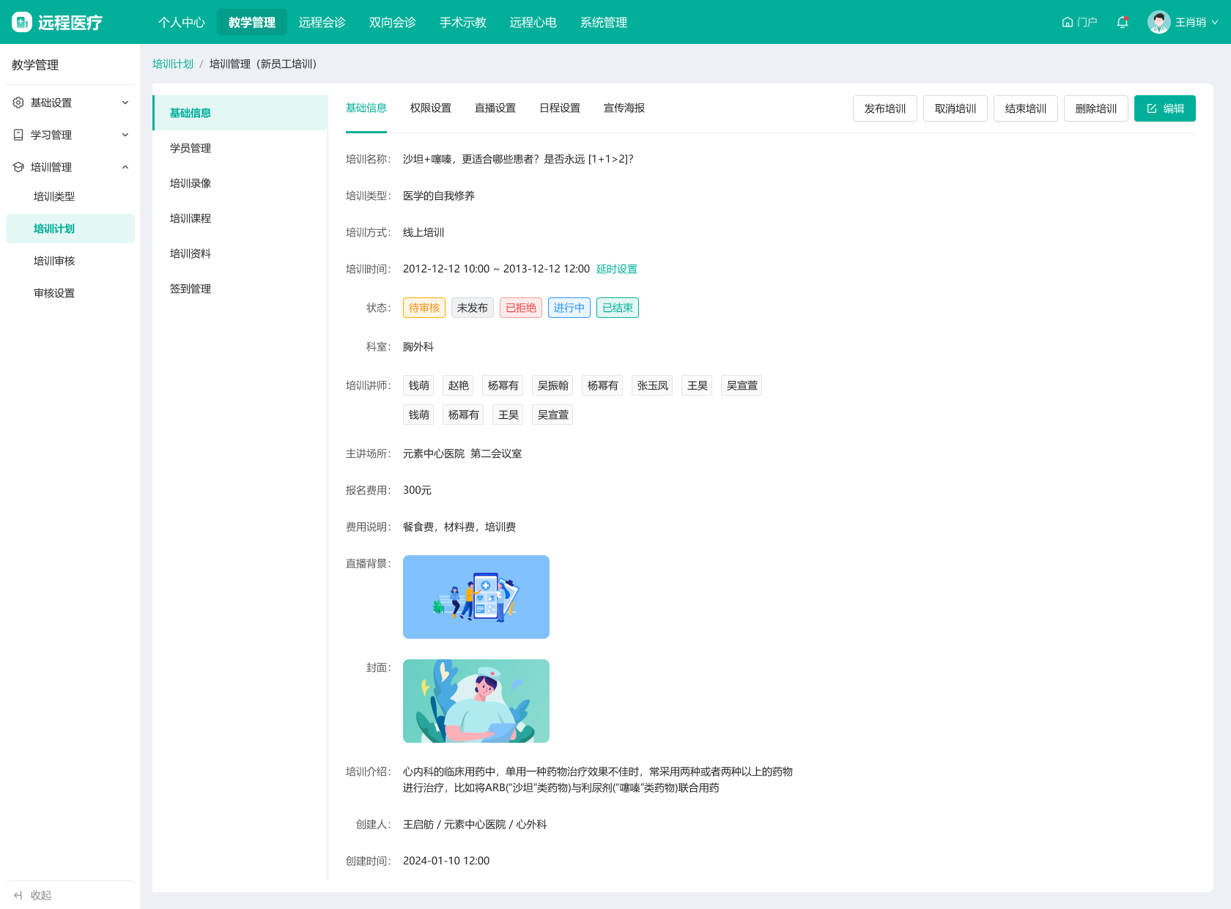Click the 收起 collapse sidebar icon
1231x909 pixels.
coord(18,895)
